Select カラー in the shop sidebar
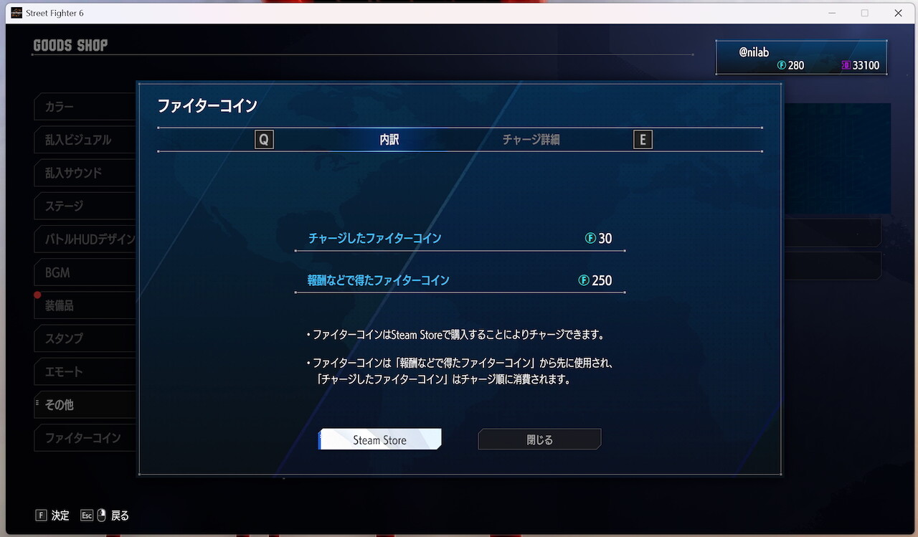 coord(85,107)
